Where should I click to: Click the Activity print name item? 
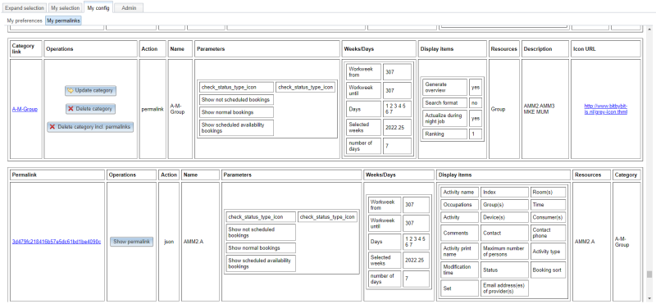pos(459,252)
